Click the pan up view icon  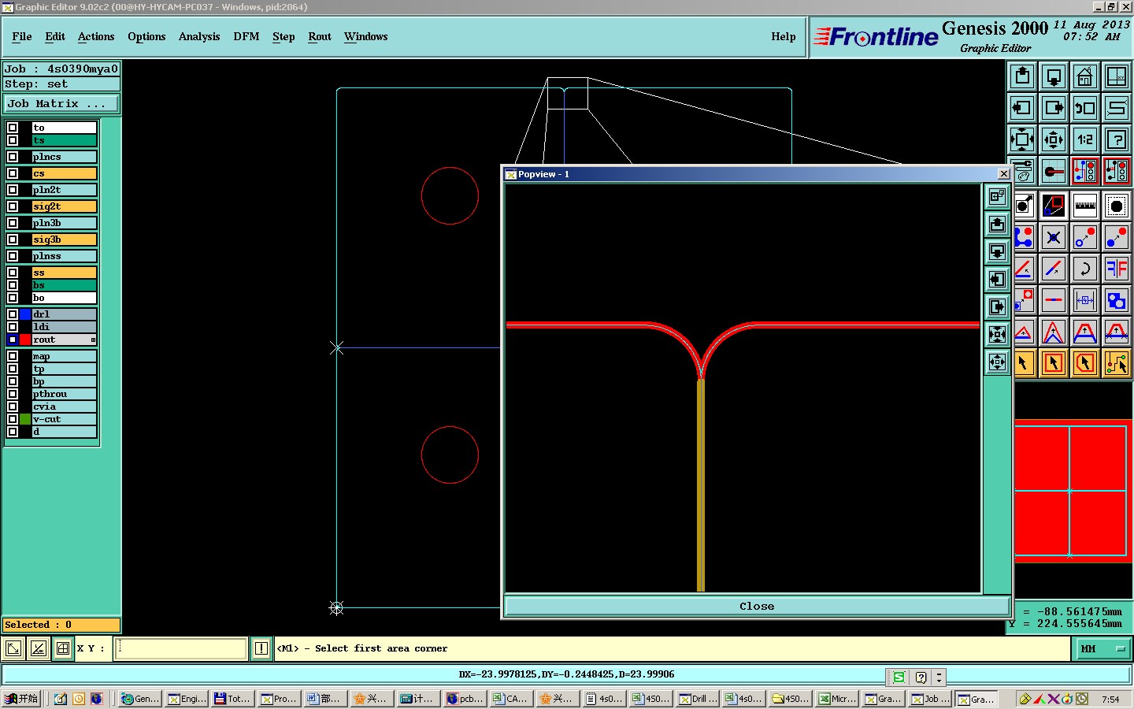(x=1022, y=76)
